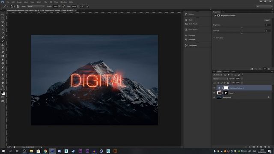Click the foreground color swatch

click(2, 92)
